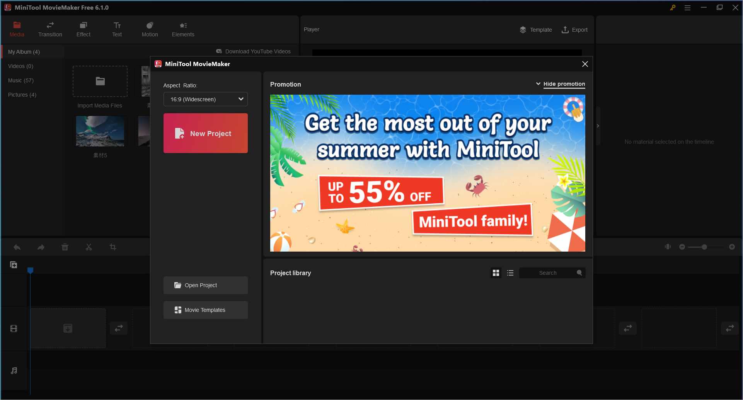The image size is (743, 400).
Task: Focus the project library Search field
Action: (552, 273)
